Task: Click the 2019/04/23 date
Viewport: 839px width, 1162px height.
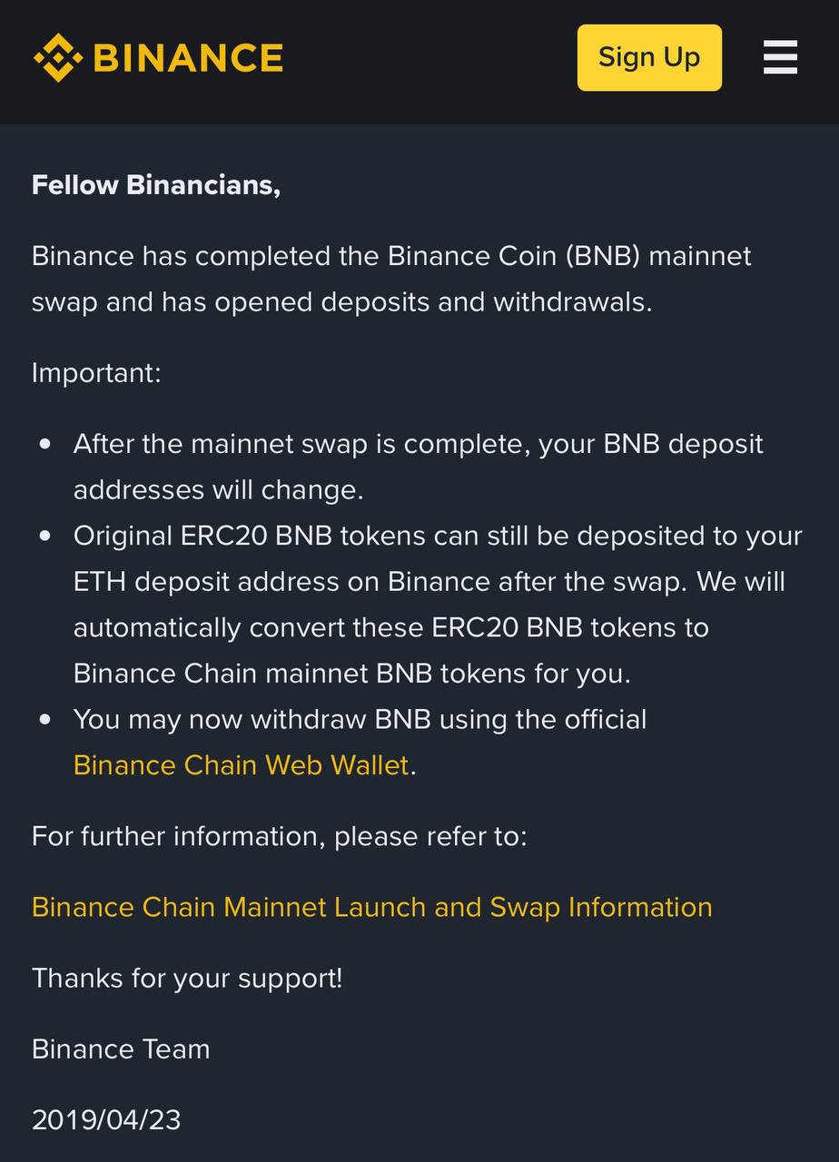Action: (106, 1119)
